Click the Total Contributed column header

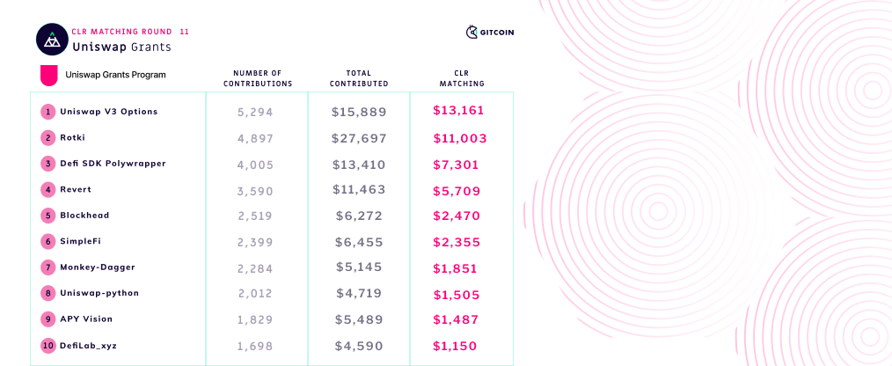coord(358,78)
